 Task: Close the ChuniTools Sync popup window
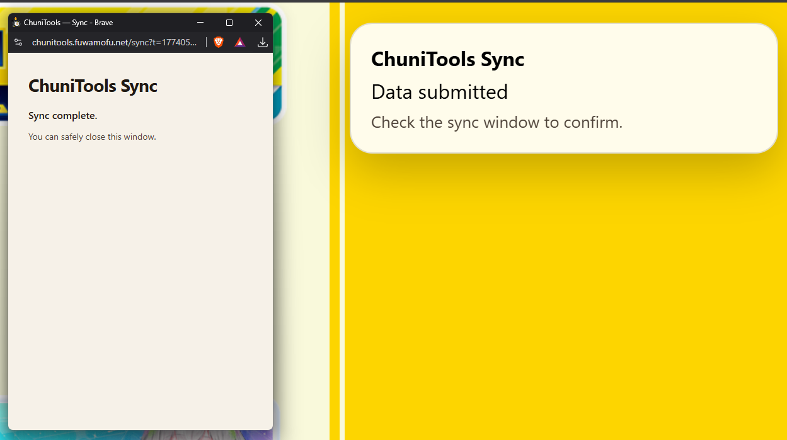coord(258,23)
